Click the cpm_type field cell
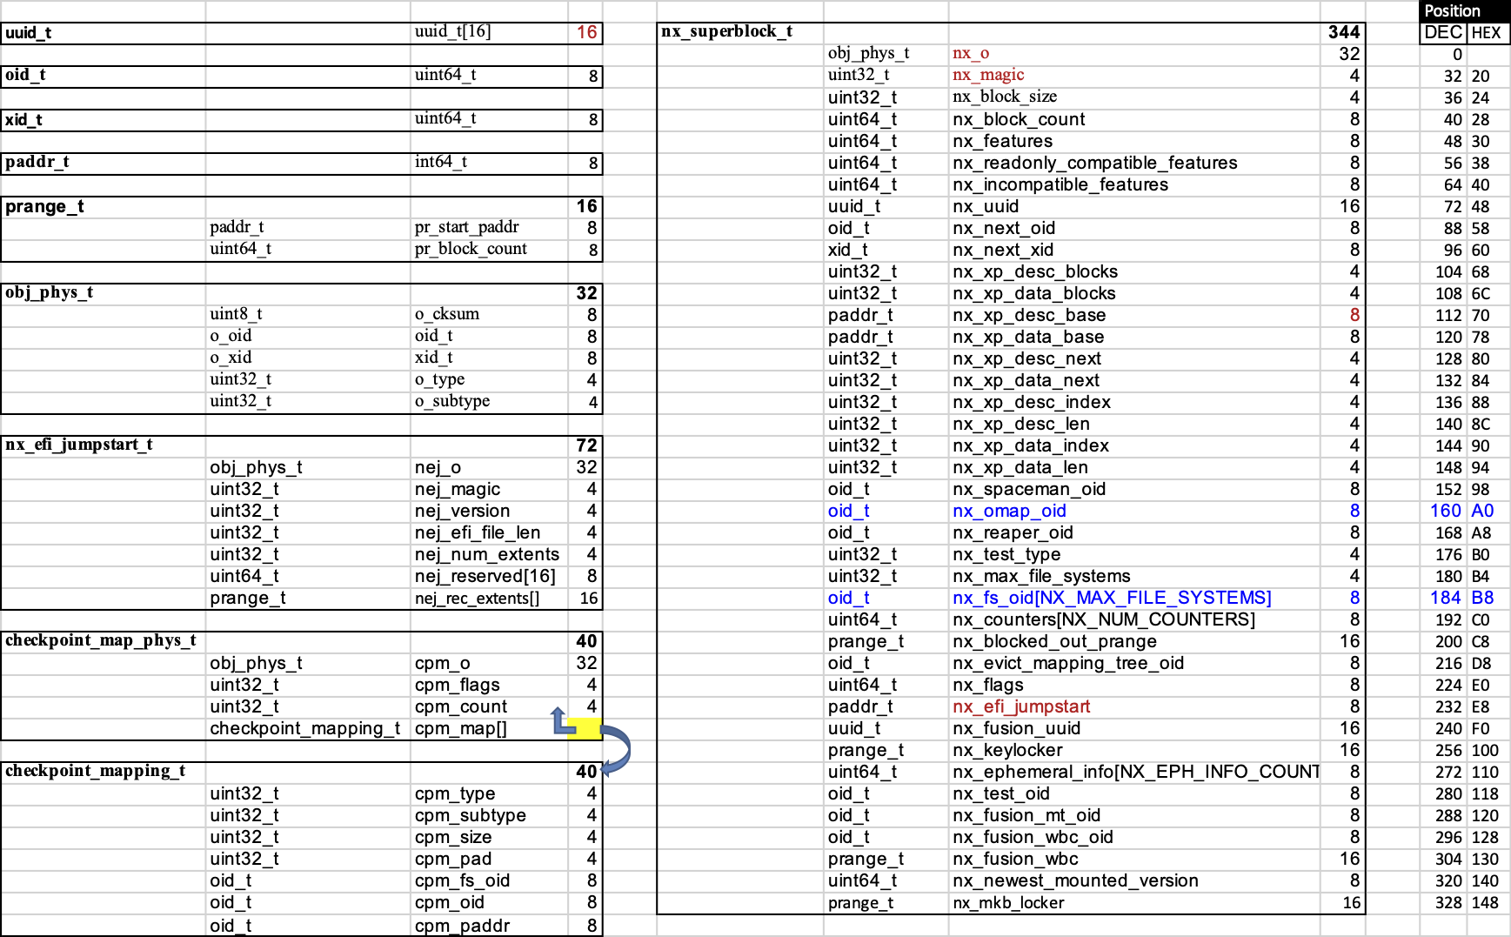Image resolution: width=1511 pixels, height=937 pixels. point(489,794)
